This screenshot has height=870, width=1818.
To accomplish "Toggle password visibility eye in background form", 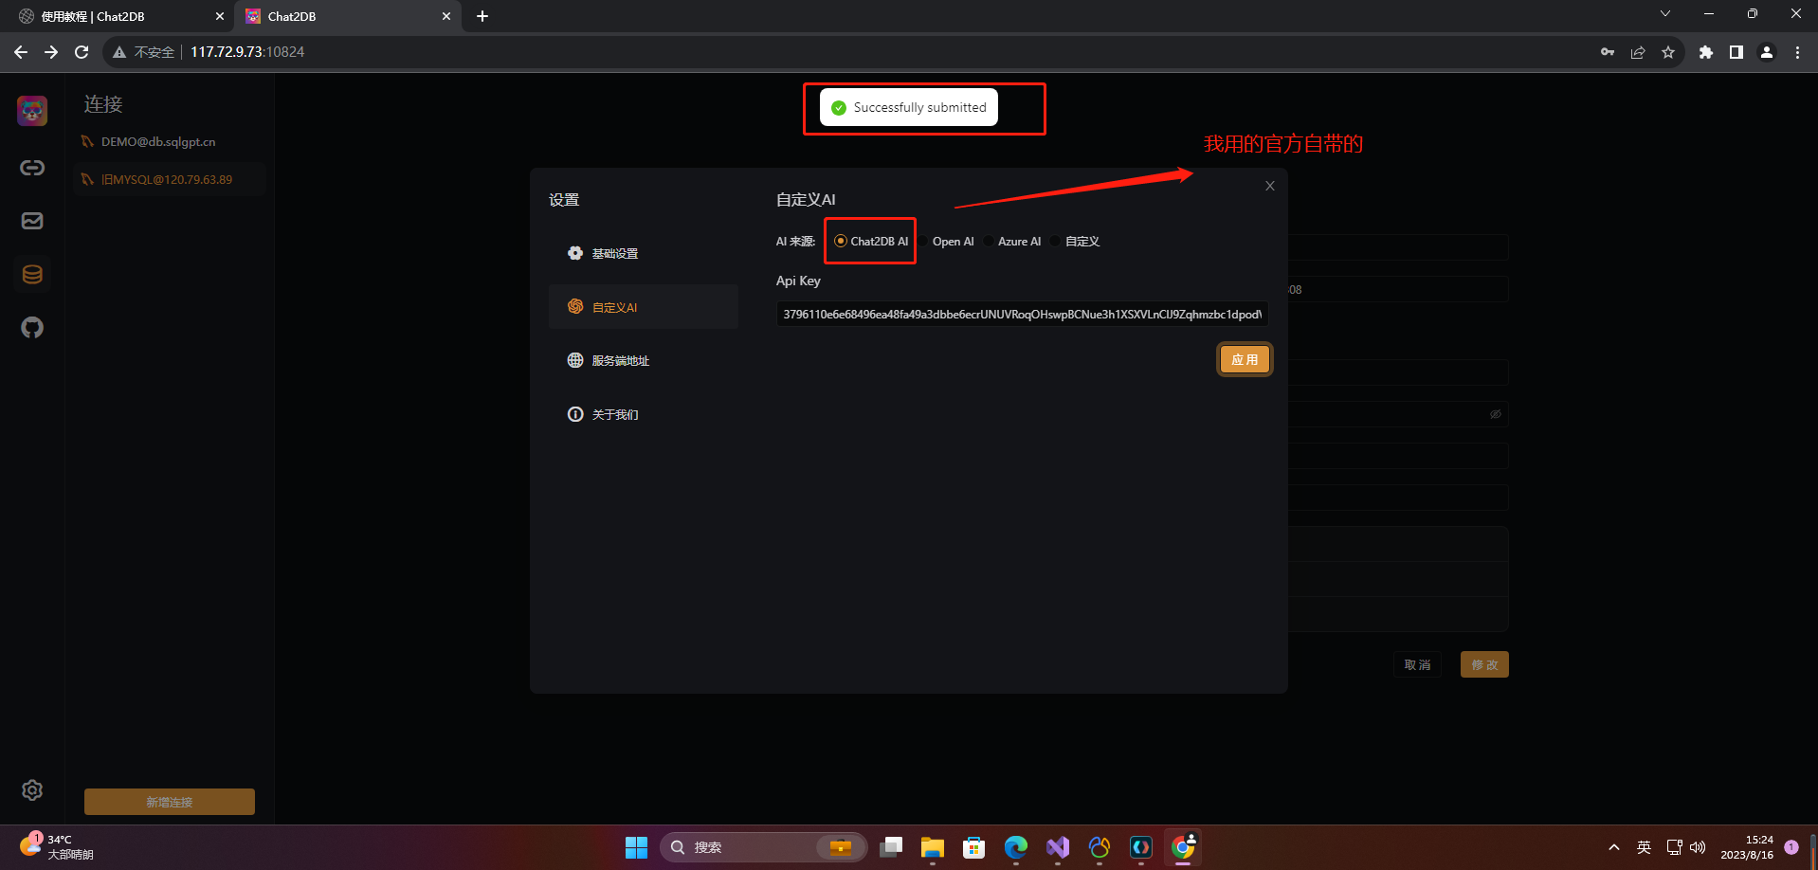I will (x=1496, y=414).
